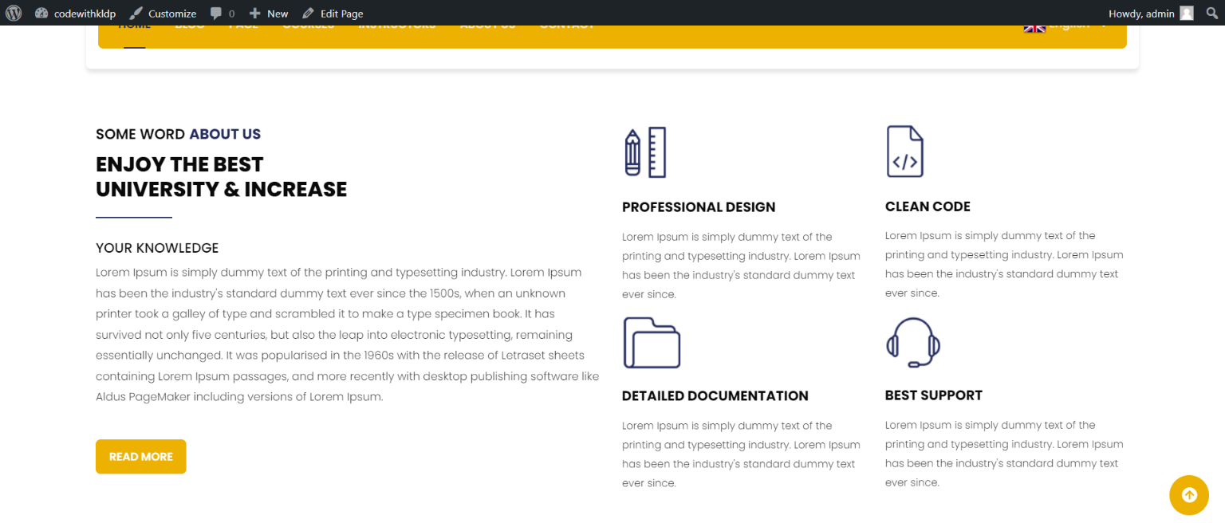1225x523 pixels.
Task: Click the scroll-to-top arrow button
Action: [x=1188, y=495]
